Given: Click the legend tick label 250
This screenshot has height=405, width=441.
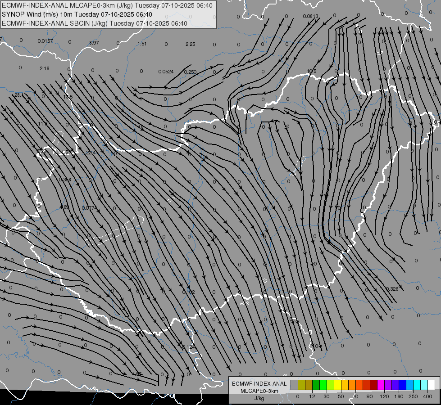Looking at the screenshot, I should coord(413,396).
